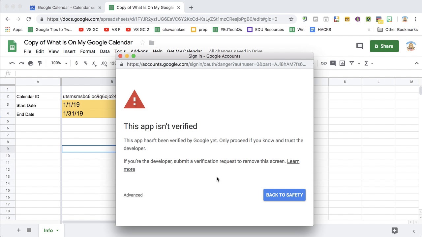422x237 pixels.
Task: Open the File menu
Action: coord(27,51)
